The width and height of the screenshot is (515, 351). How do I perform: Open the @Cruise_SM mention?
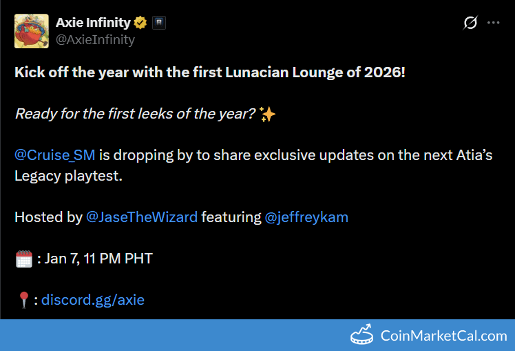click(x=54, y=154)
